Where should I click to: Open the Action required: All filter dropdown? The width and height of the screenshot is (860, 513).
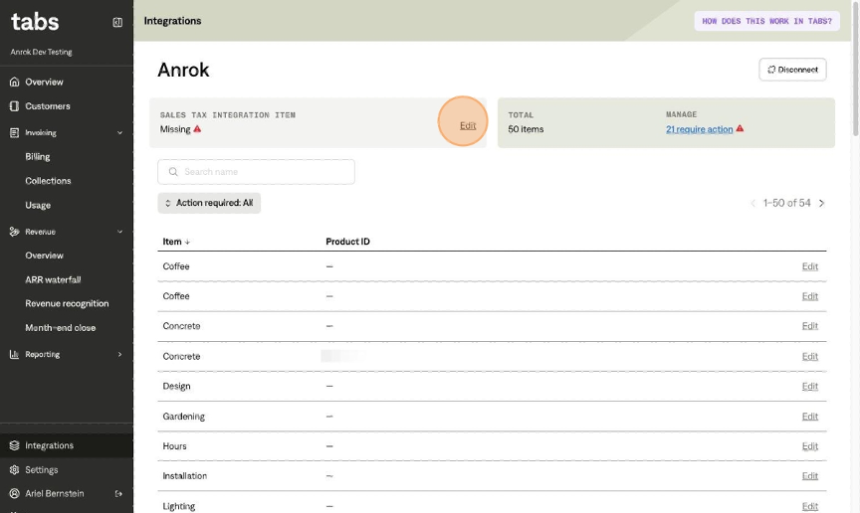(x=209, y=203)
